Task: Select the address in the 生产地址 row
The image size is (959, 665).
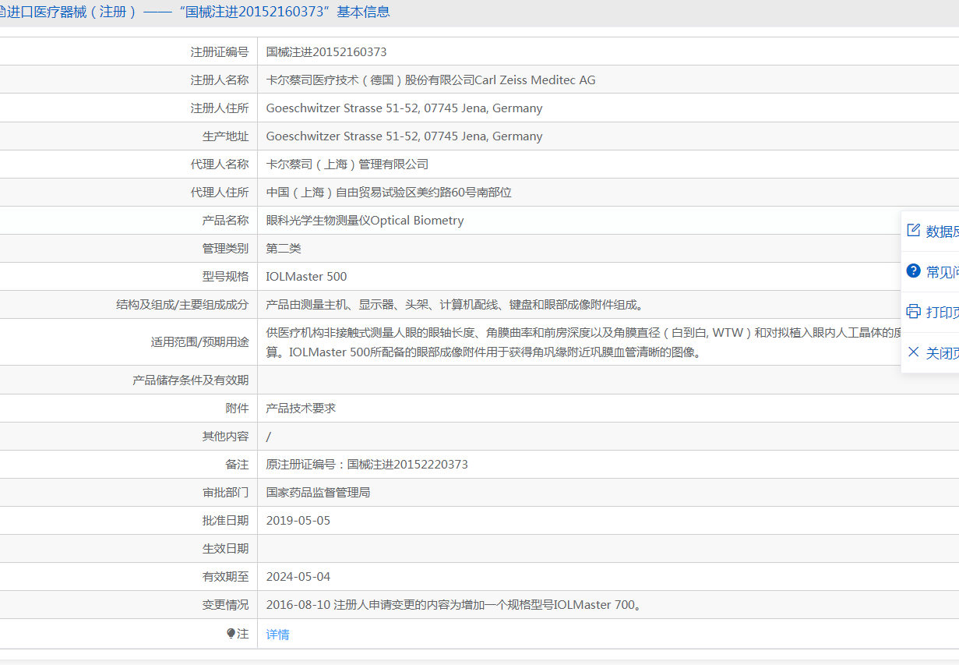Action: coord(404,136)
